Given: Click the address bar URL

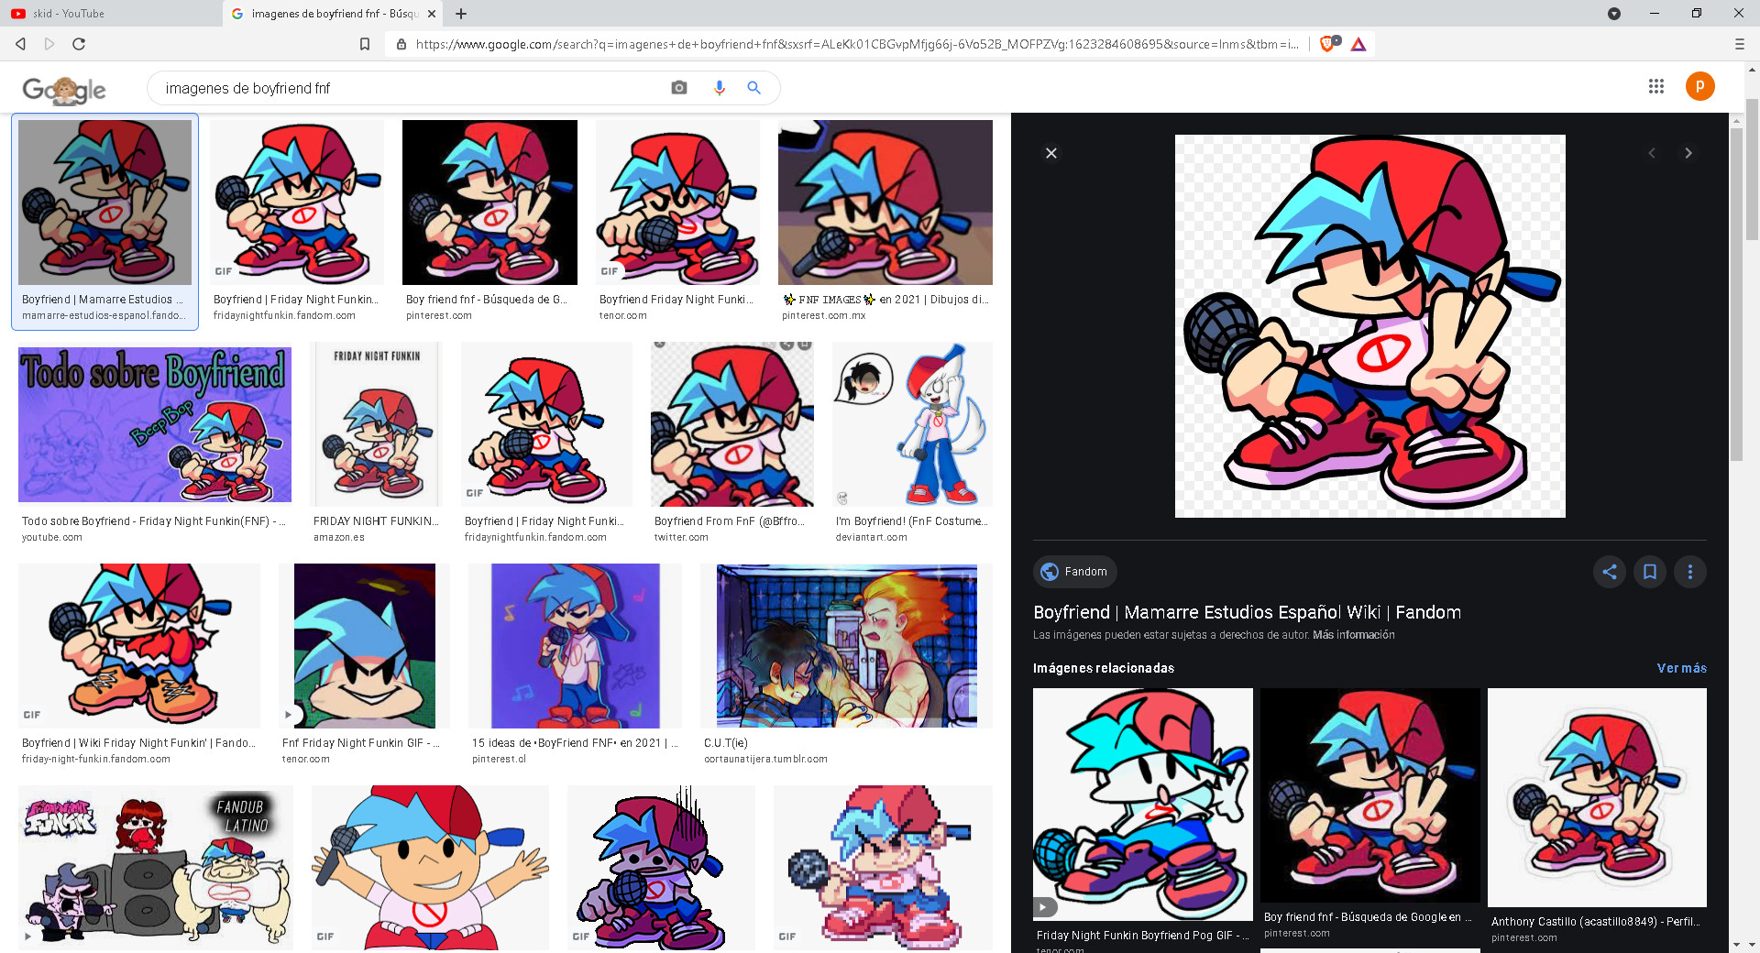Looking at the screenshot, I should (856, 44).
